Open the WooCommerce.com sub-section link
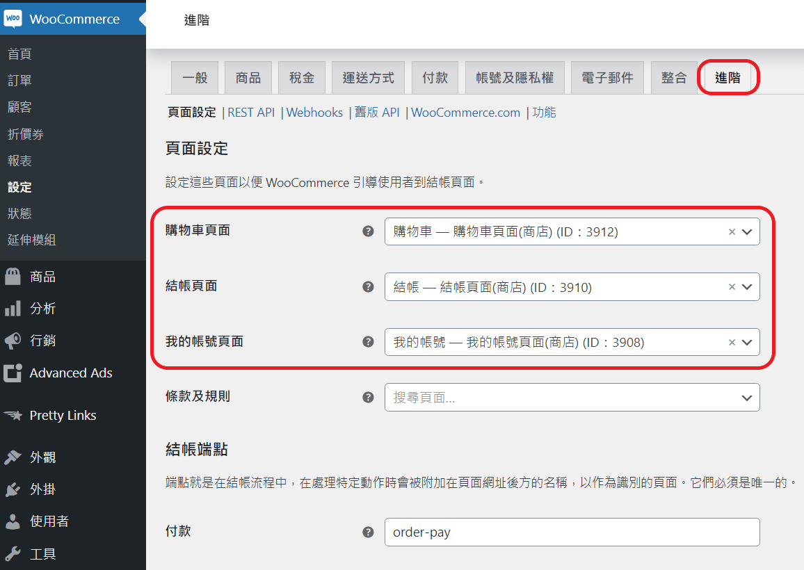The image size is (804, 570). (x=465, y=112)
